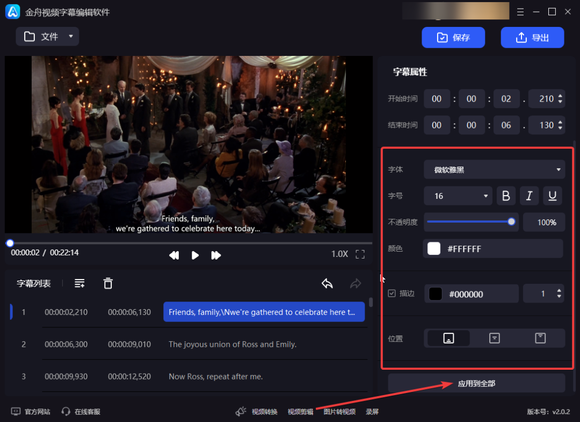Open the 微软雅黑 font dropdown

[x=495, y=169]
